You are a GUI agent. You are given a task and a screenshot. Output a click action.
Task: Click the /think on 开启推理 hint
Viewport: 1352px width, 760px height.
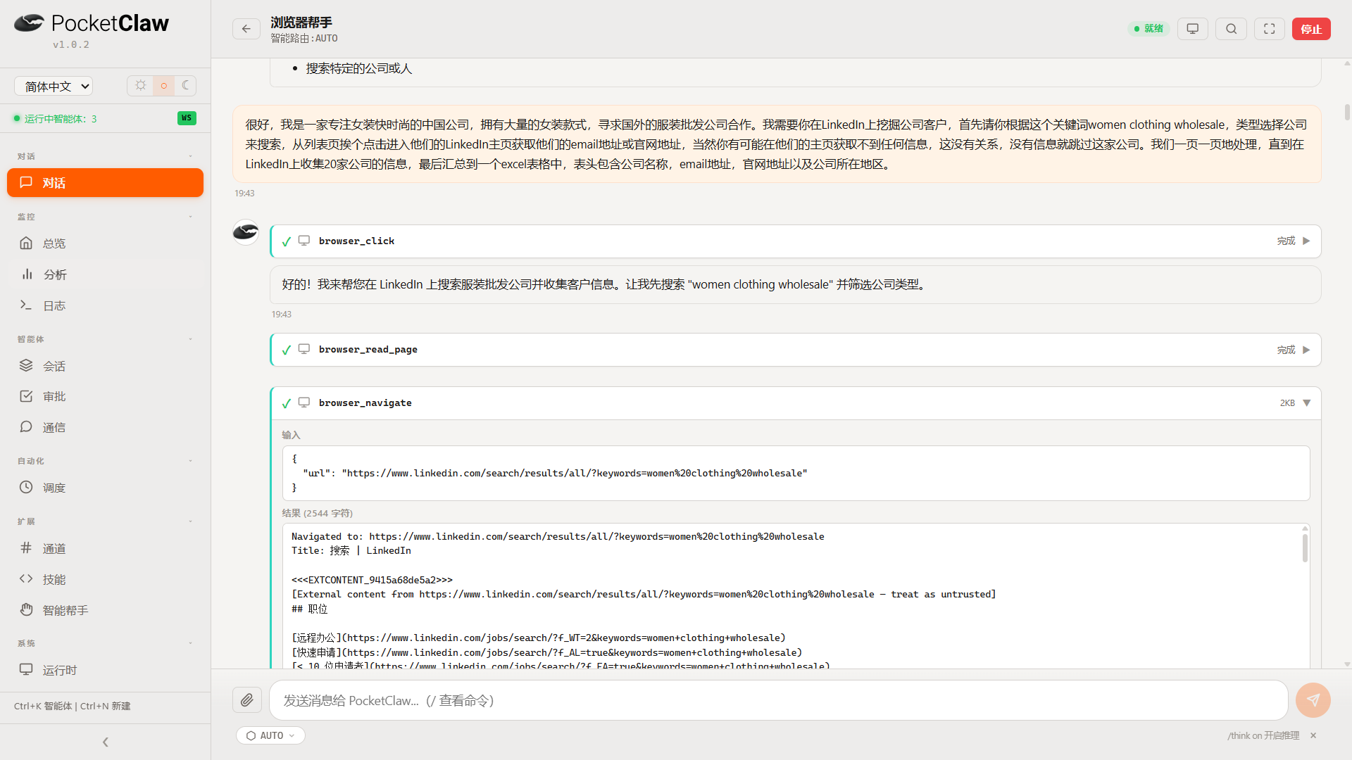click(1263, 735)
